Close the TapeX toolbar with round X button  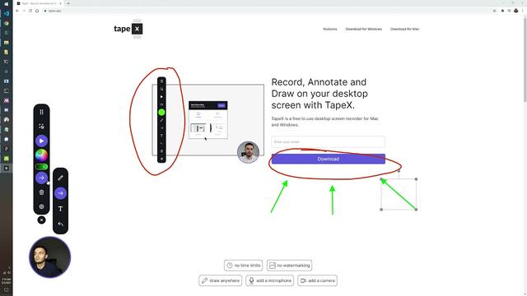pyautogui.click(x=41, y=220)
